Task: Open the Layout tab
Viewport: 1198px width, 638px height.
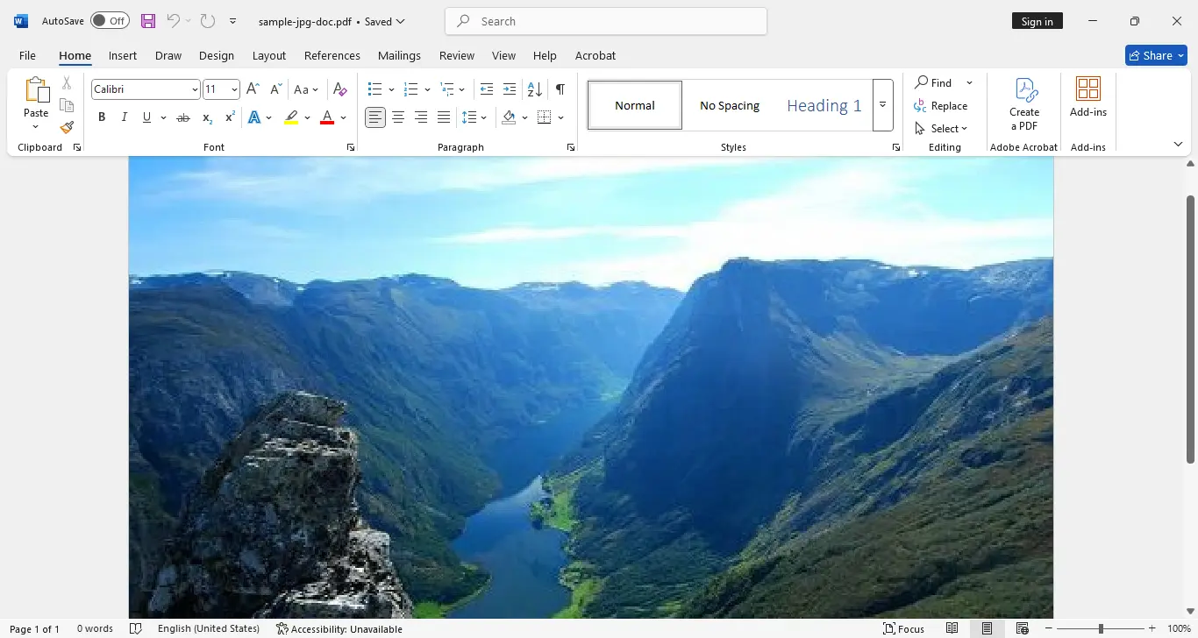Action: click(x=269, y=55)
